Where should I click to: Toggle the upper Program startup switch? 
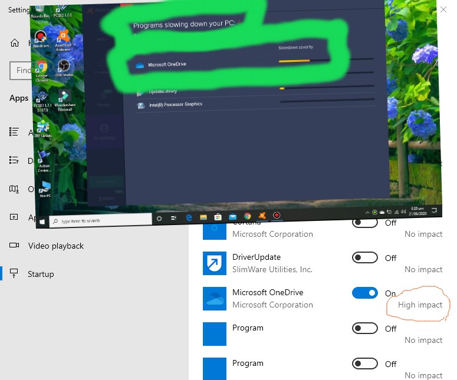point(364,328)
